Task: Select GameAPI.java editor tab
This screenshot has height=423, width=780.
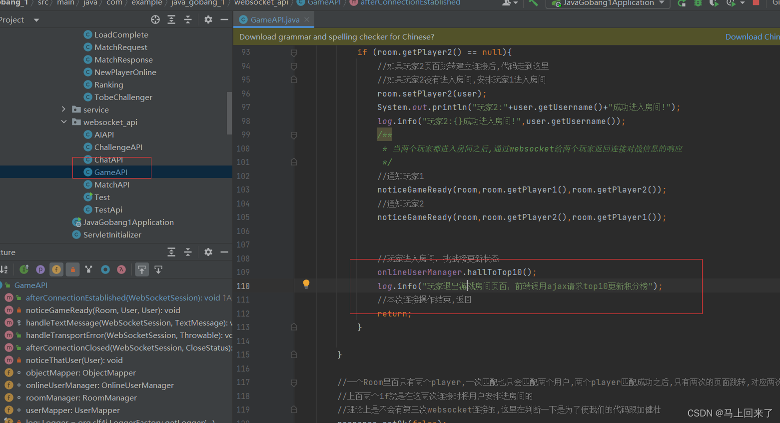Action: 275,19
